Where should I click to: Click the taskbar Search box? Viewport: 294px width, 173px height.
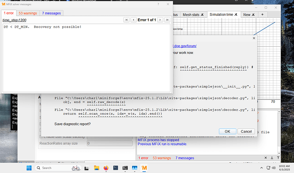point(58,168)
